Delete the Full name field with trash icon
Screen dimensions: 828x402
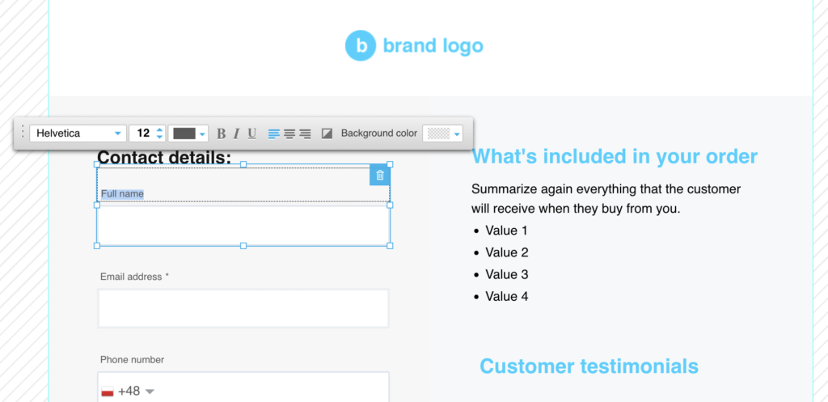tap(380, 176)
